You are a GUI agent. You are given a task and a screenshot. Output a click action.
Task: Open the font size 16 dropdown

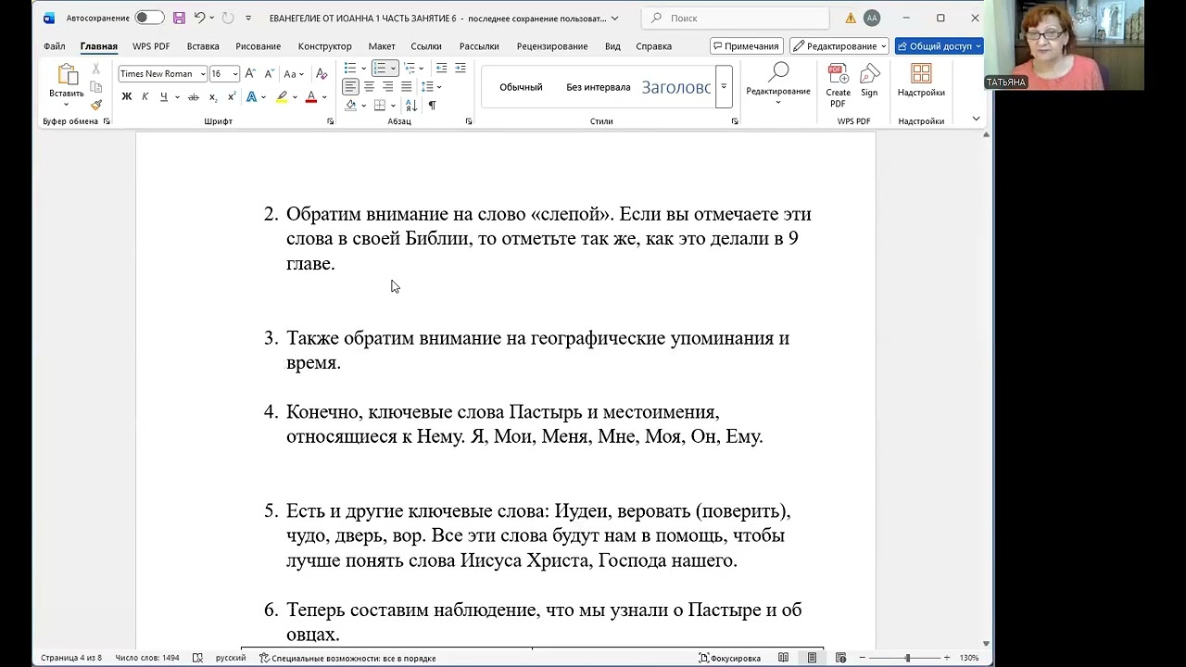(x=235, y=74)
